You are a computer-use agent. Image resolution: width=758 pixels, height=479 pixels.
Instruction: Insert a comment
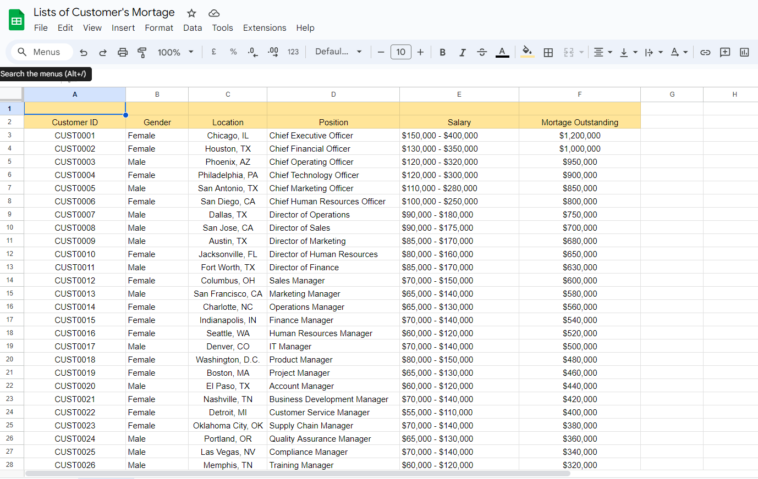725,52
